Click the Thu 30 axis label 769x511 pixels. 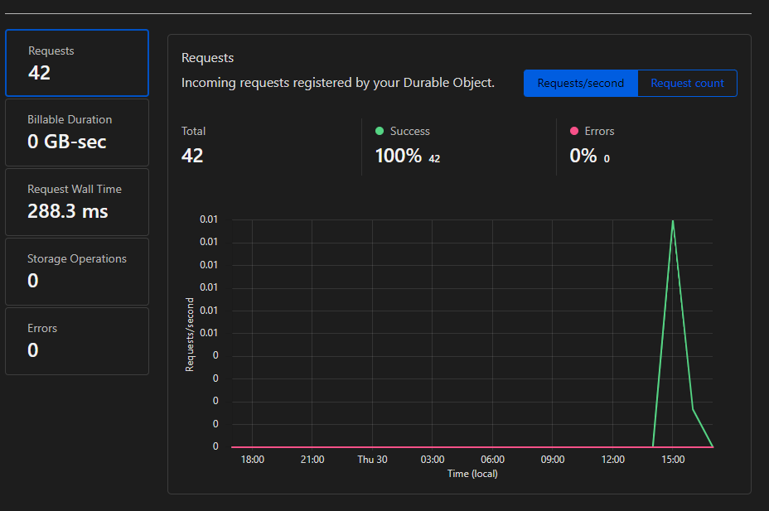(x=371, y=459)
